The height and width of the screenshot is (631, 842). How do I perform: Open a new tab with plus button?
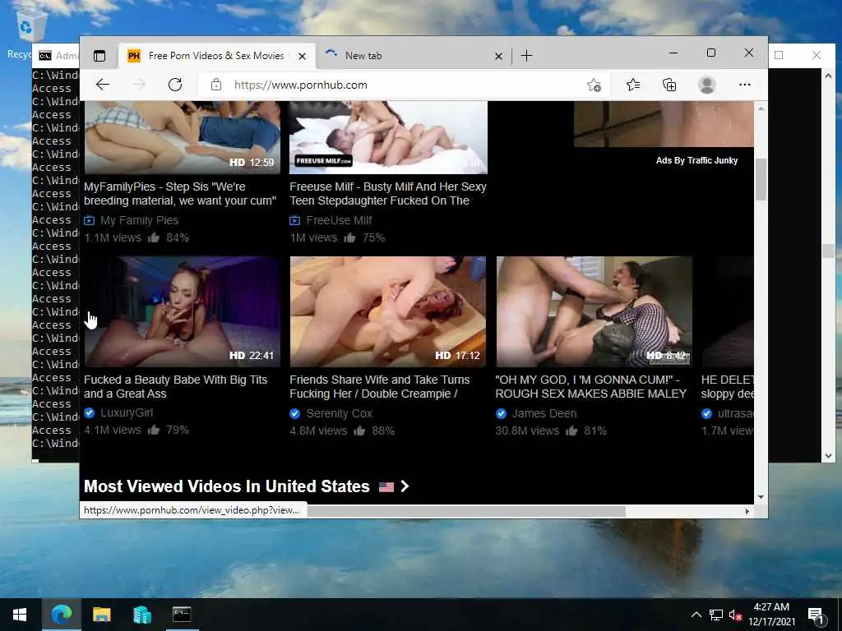coord(527,56)
